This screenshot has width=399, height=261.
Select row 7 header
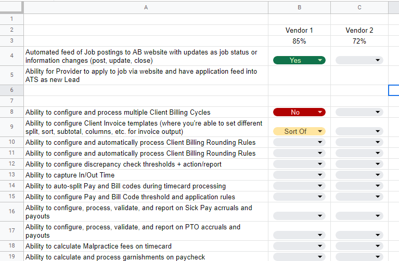click(x=12, y=101)
